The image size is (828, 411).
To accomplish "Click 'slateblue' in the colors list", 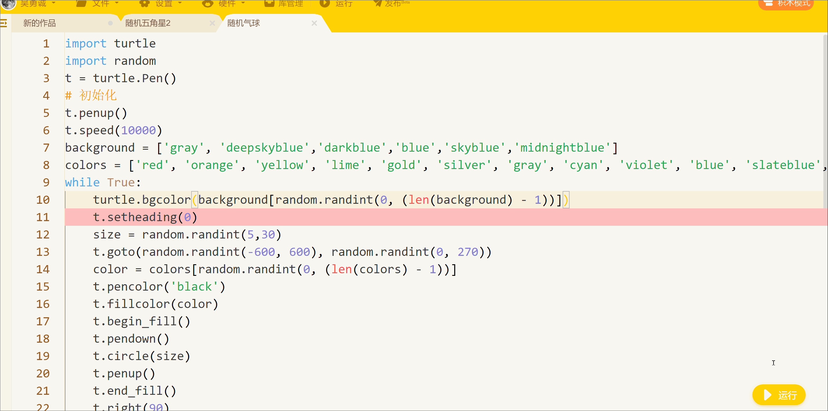I will pyautogui.click(x=783, y=165).
